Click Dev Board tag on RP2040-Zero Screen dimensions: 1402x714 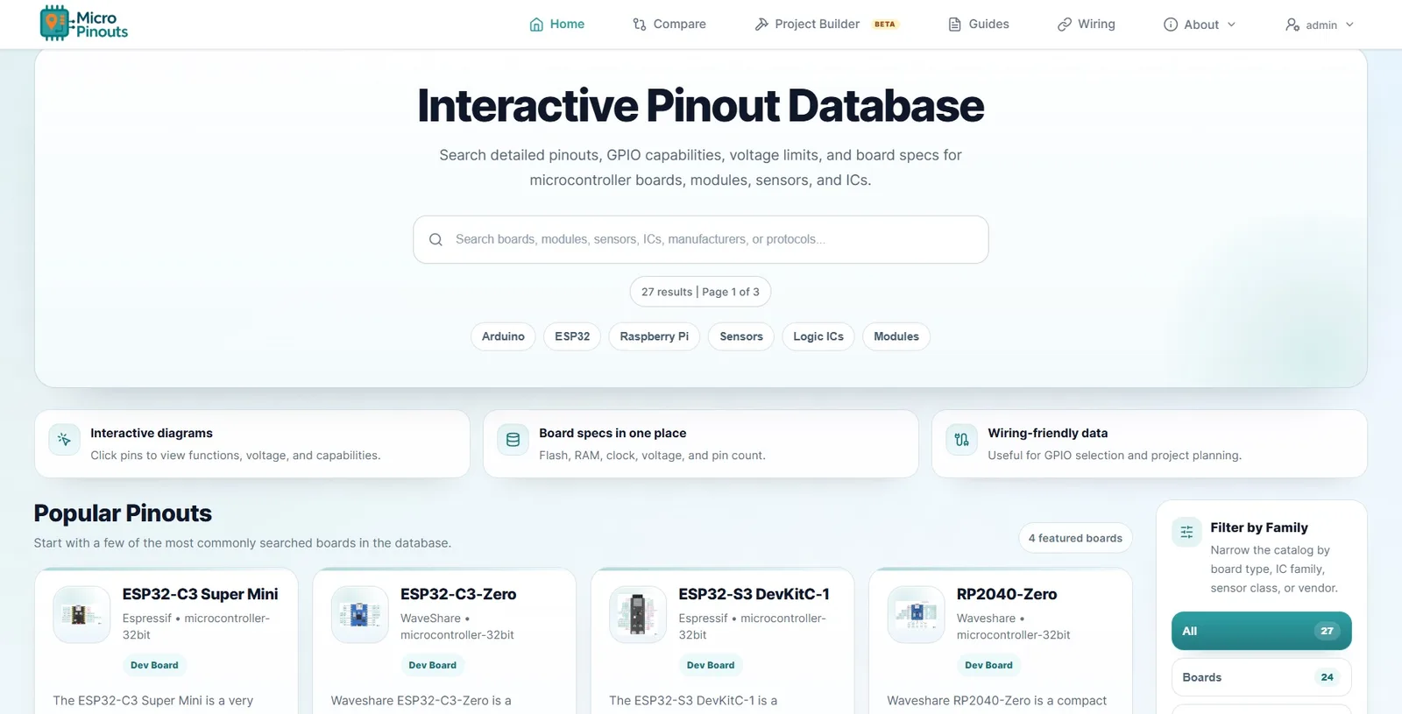pyautogui.click(x=988, y=665)
